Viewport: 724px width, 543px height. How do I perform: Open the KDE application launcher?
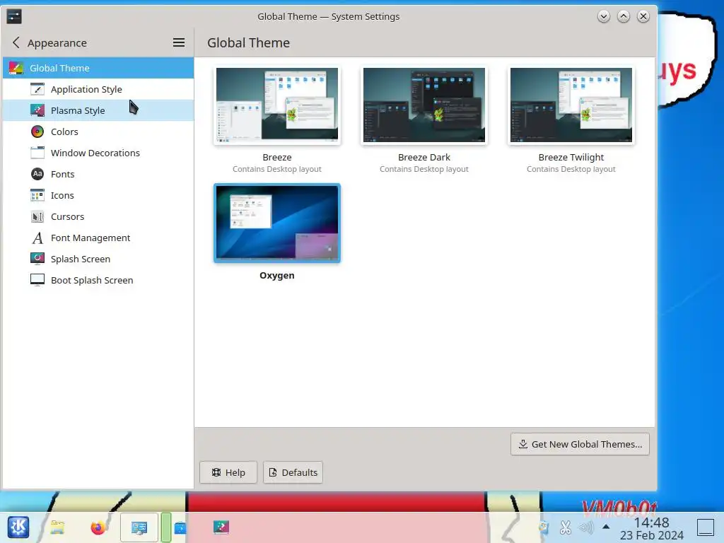point(18,527)
